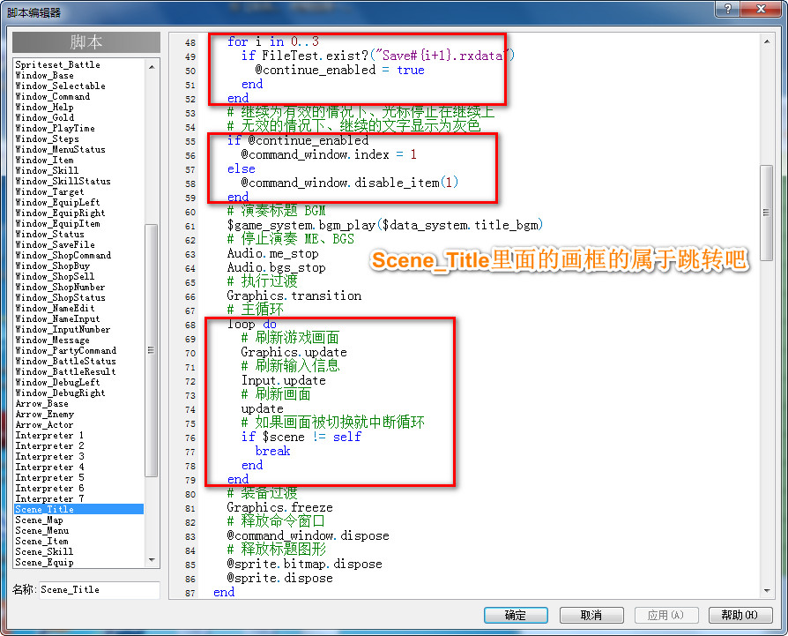This screenshot has width=788, height=636.
Task: Select the Scene_Equip script
Action: tap(45, 562)
